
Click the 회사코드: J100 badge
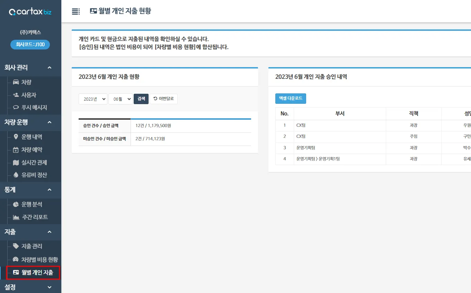[x=30, y=44]
